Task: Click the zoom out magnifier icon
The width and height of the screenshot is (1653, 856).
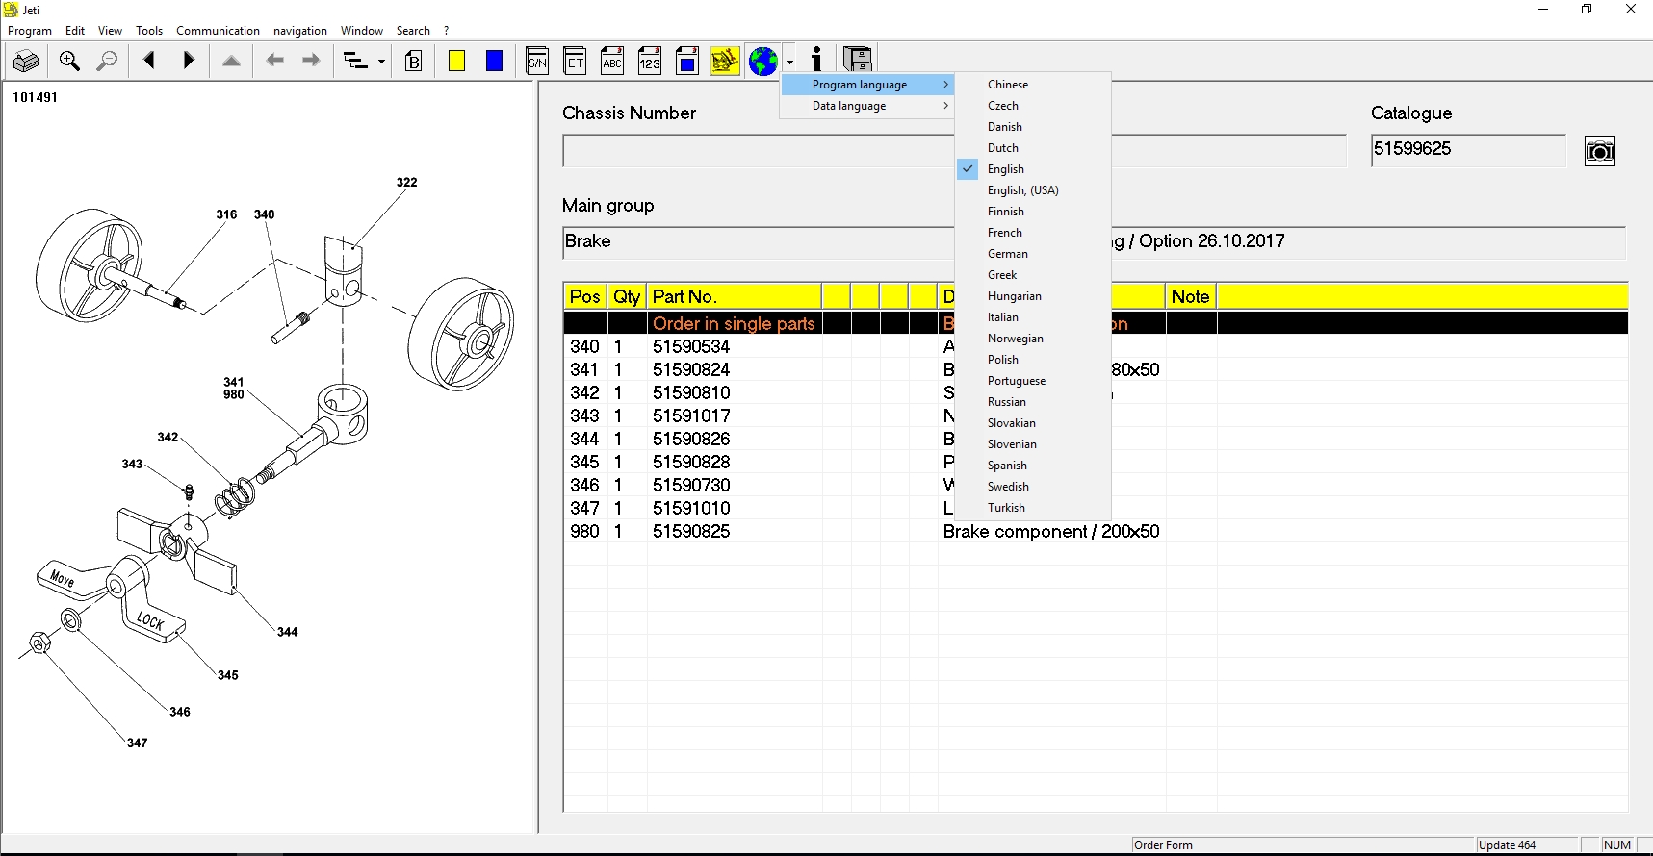Action: [x=108, y=62]
